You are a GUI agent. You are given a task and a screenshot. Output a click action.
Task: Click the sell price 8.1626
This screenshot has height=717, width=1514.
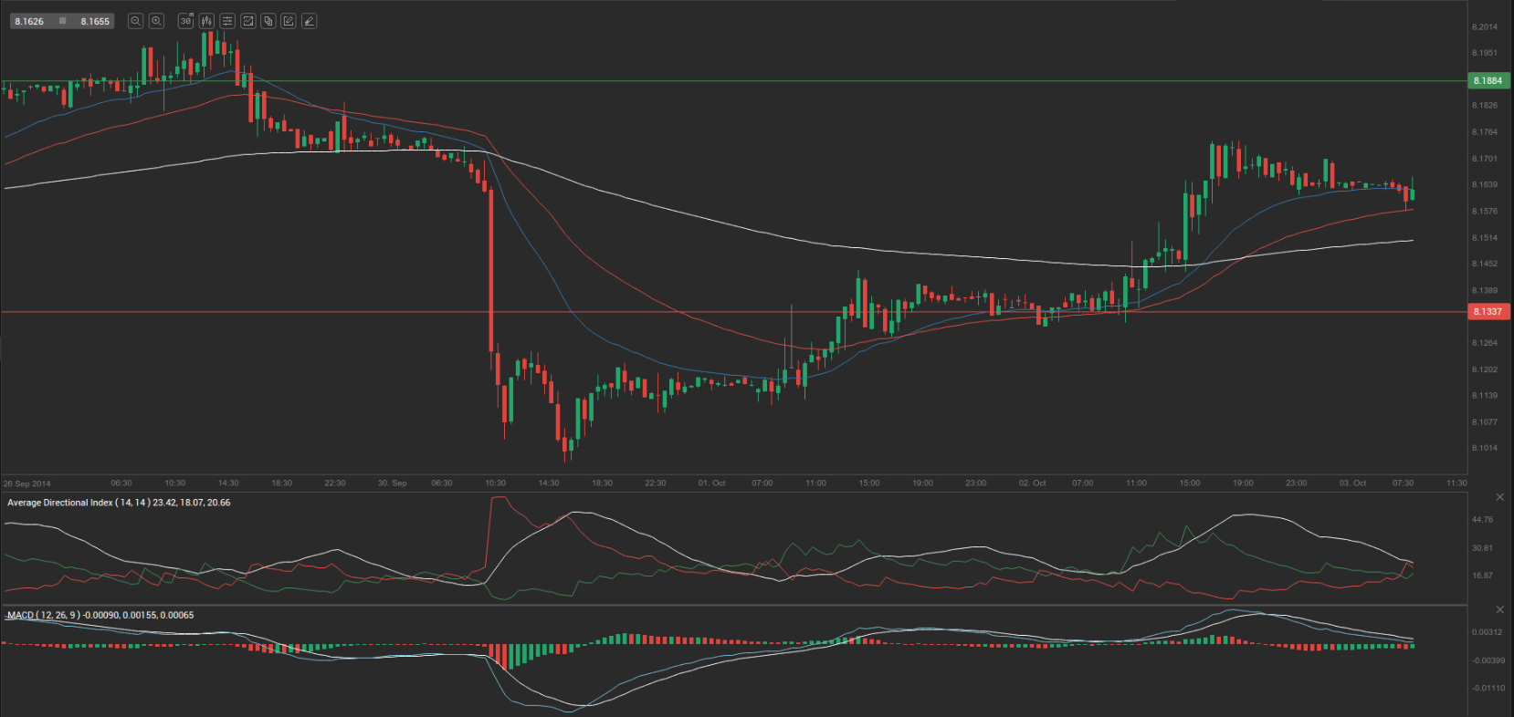pos(29,21)
